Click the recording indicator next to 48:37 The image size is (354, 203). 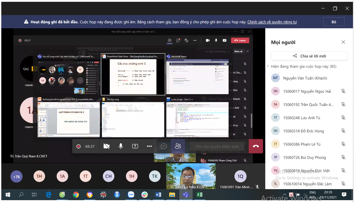tap(78, 146)
